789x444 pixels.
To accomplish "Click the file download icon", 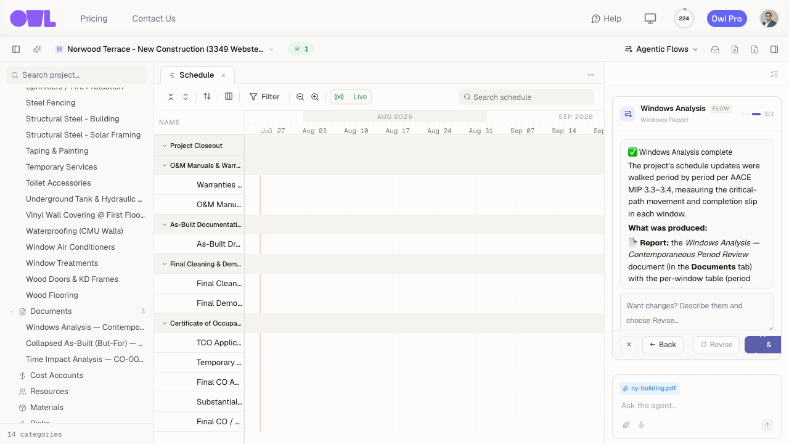I will click(x=754, y=49).
